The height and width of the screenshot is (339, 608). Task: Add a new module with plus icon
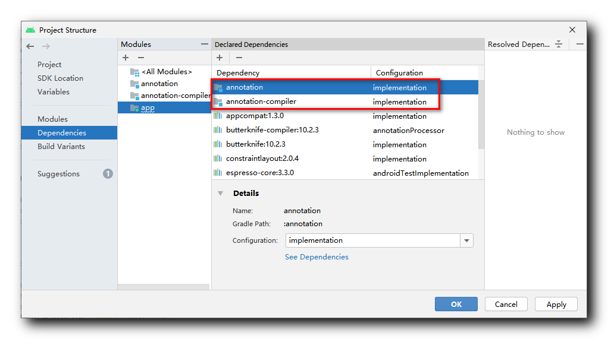coord(126,58)
